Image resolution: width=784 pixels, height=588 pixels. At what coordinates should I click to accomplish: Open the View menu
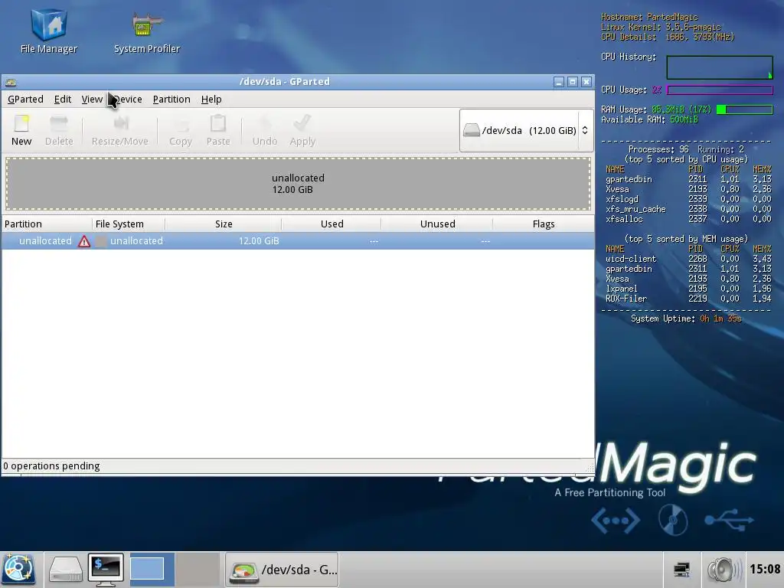pos(92,99)
